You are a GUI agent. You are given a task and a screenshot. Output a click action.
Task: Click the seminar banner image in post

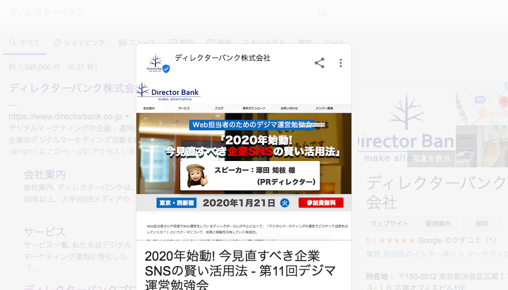pyautogui.click(x=244, y=160)
